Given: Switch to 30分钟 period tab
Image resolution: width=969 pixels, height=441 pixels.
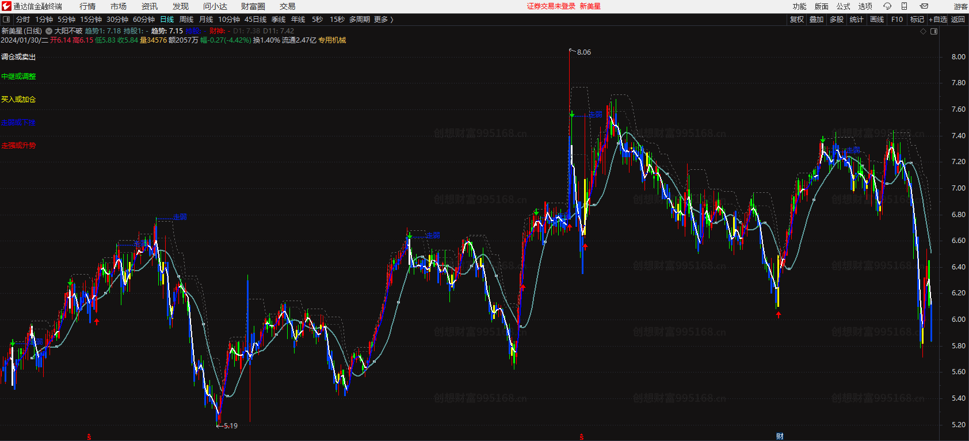Looking at the screenshot, I should (117, 20).
